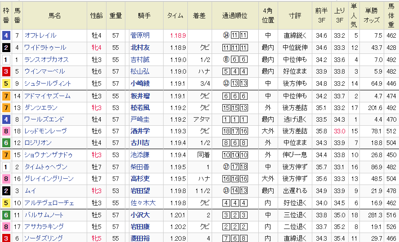Screen dimensions: 399x242
Task: Open the オフトレイル horse page
Action: click(40, 35)
